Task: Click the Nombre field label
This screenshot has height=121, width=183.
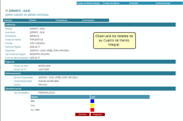Action: [x=9, y=29]
